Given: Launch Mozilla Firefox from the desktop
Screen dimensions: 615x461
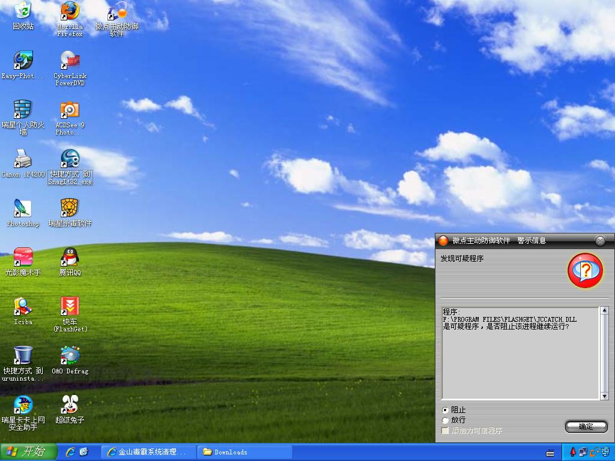Looking at the screenshot, I should (x=70, y=11).
